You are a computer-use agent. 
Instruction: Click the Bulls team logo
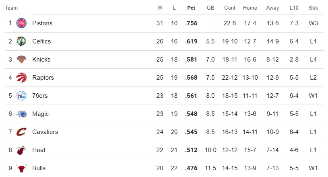click(21, 168)
